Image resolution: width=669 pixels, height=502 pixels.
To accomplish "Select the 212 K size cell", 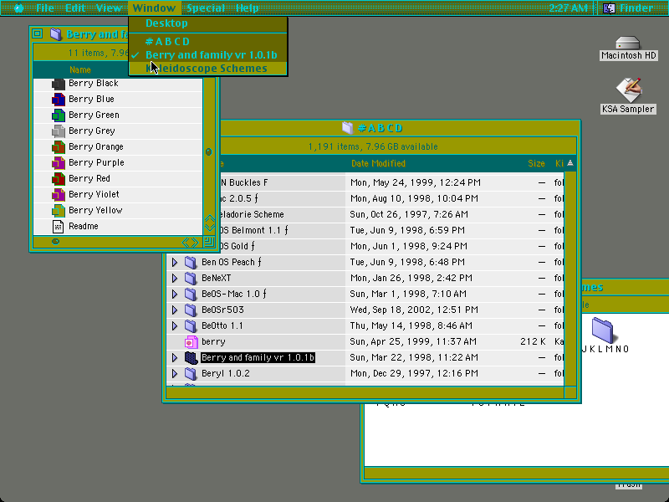I will (x=533, y=342).
